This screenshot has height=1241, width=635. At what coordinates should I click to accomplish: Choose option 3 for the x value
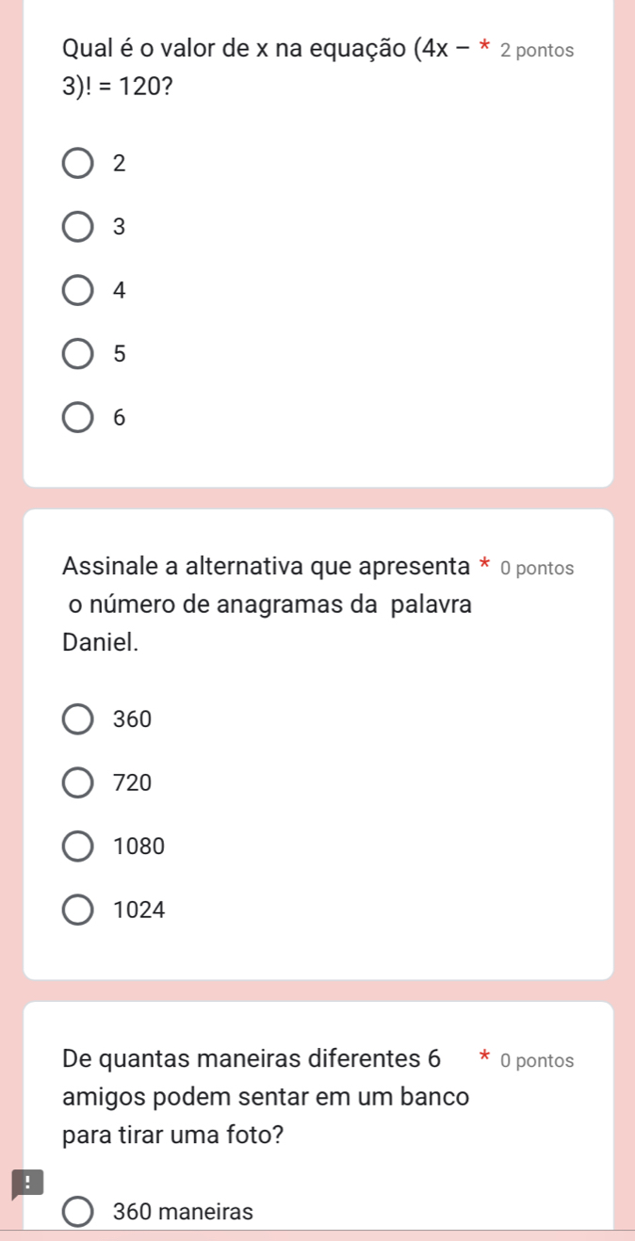(78, 227)
